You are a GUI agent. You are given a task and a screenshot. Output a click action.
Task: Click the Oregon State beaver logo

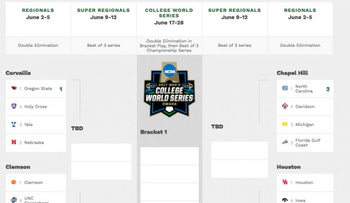(14, 88)
